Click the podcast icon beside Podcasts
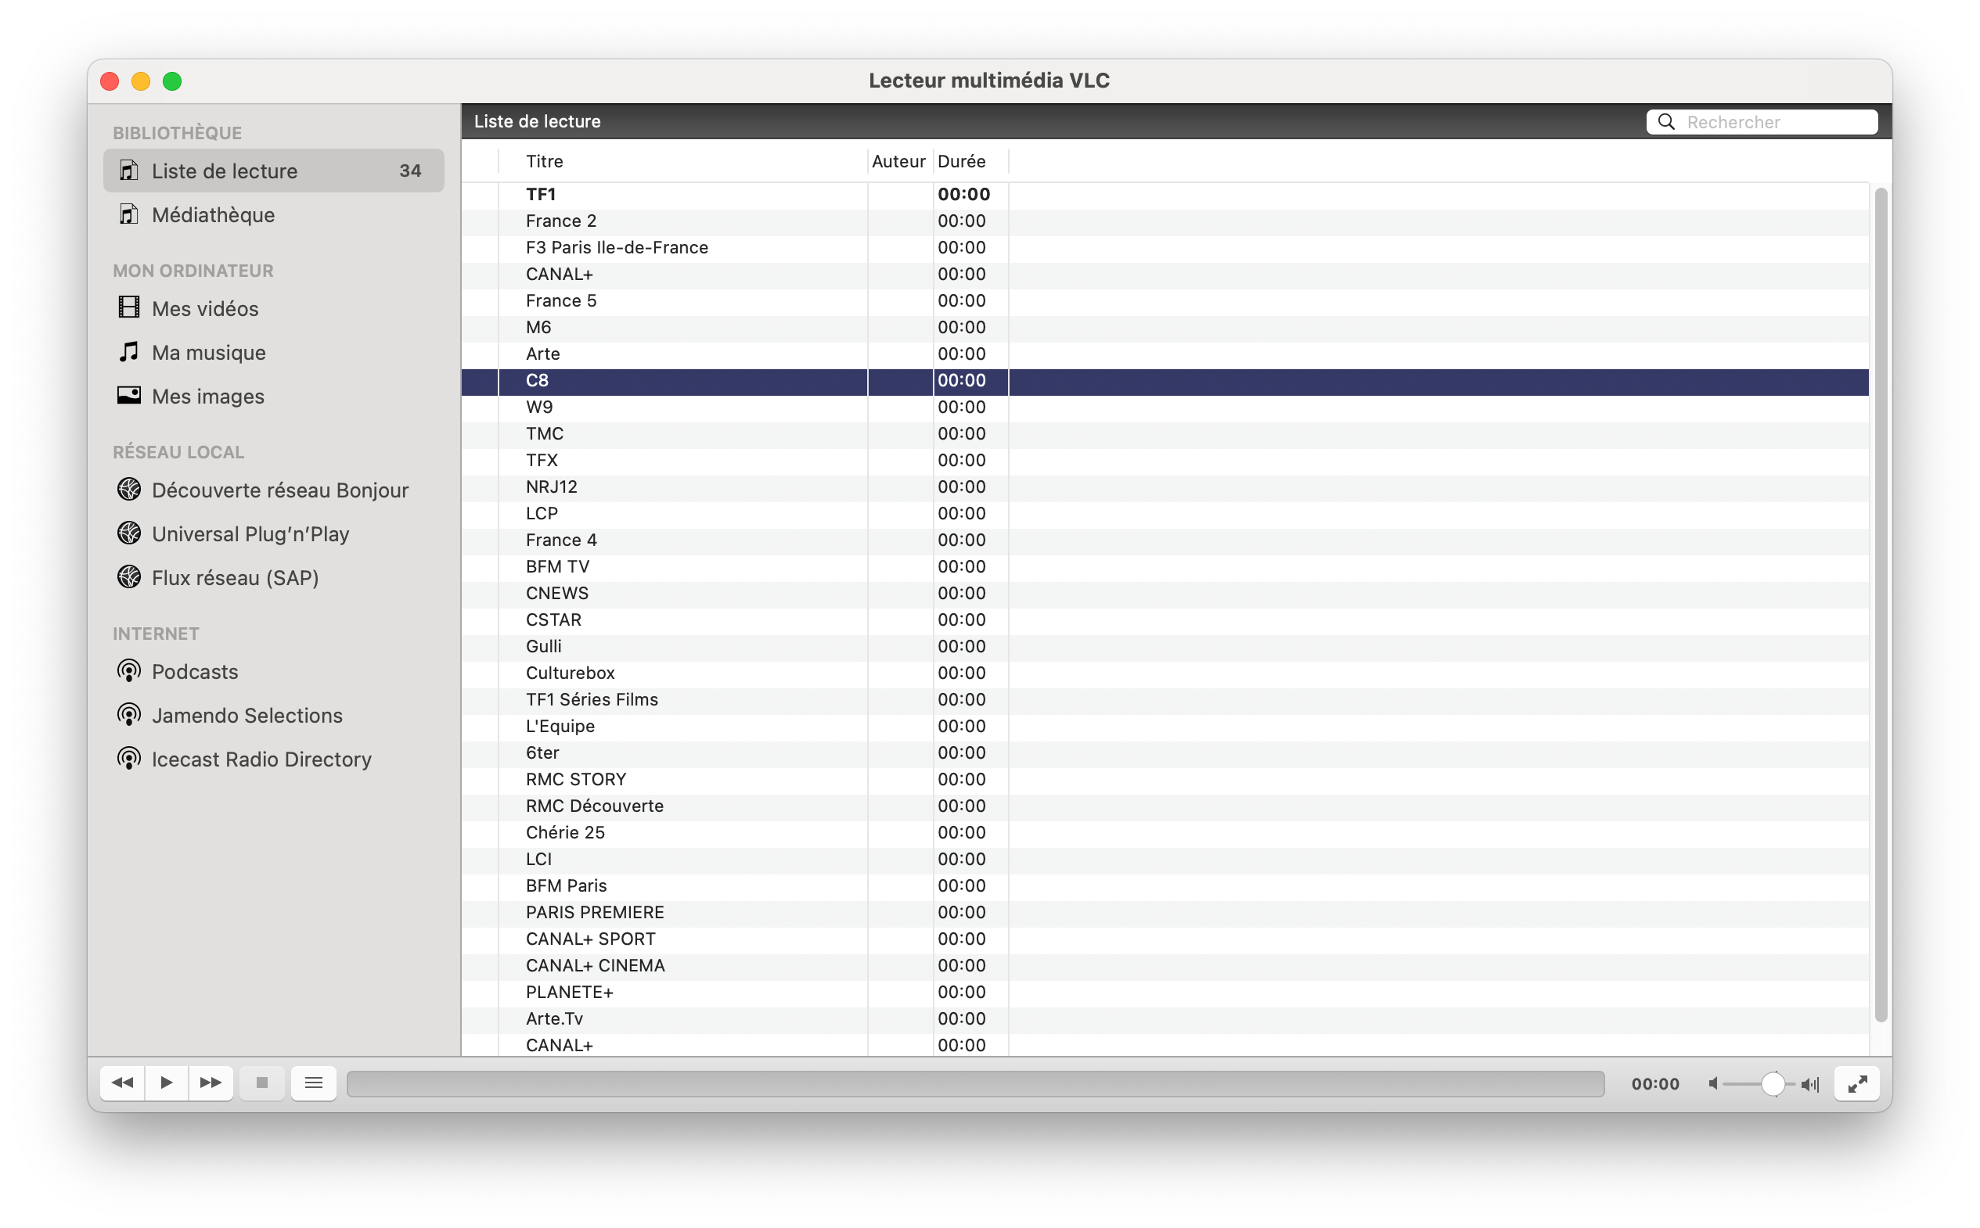1980x1228 pixels. click(x=128, y=672)
